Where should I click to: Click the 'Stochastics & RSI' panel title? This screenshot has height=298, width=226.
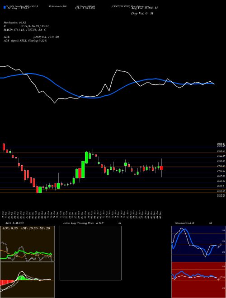pos(193,223)
